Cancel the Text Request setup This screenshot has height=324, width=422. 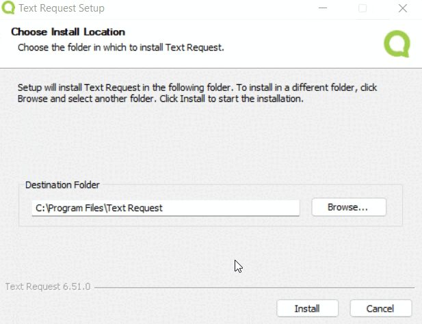click(380, 308)
